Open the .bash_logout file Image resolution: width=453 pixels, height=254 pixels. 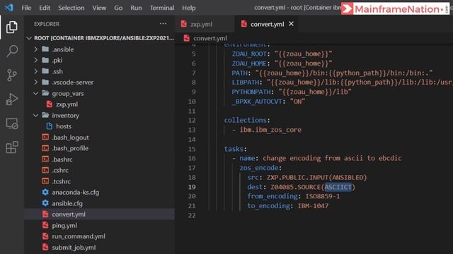tap(99, 138)
